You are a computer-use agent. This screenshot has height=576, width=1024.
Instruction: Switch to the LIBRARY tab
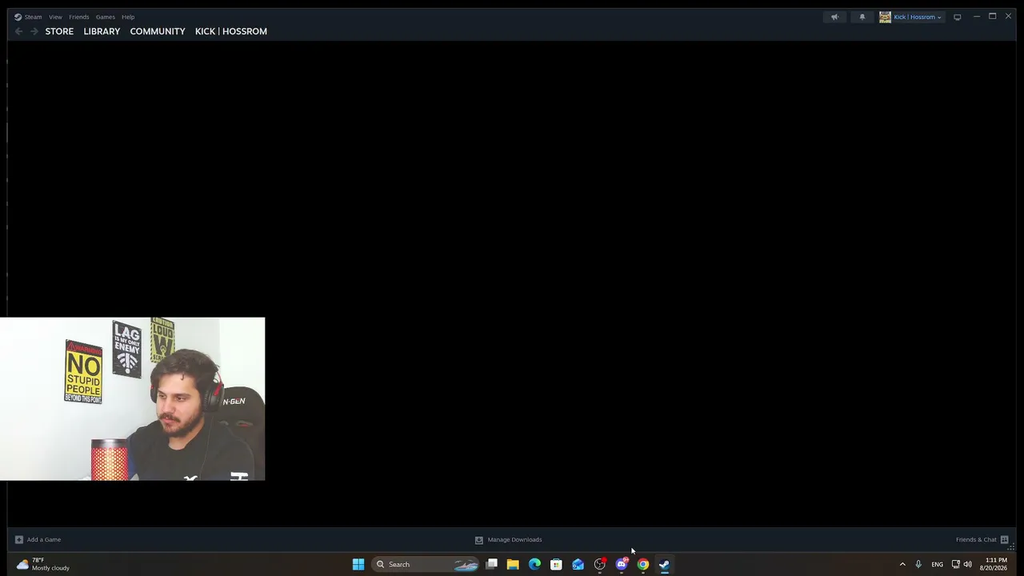(102, 31)
